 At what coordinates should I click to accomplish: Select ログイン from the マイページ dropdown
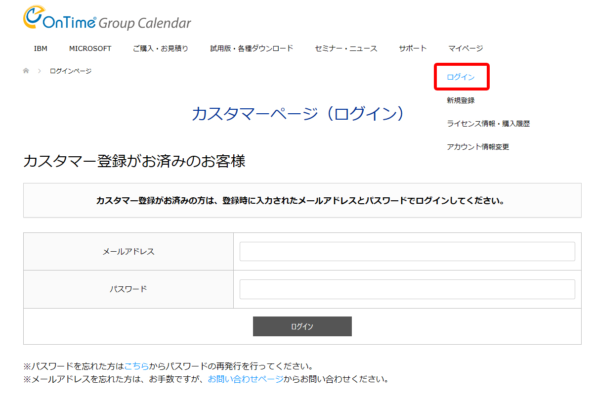click(461, 77)
